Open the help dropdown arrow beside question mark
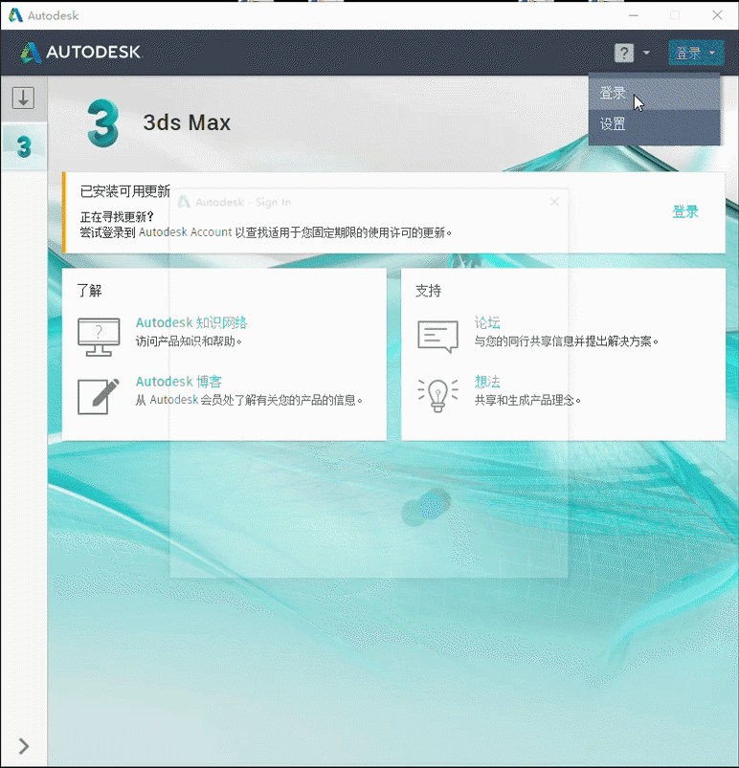739x768 pixels. (x=646, y=53)
